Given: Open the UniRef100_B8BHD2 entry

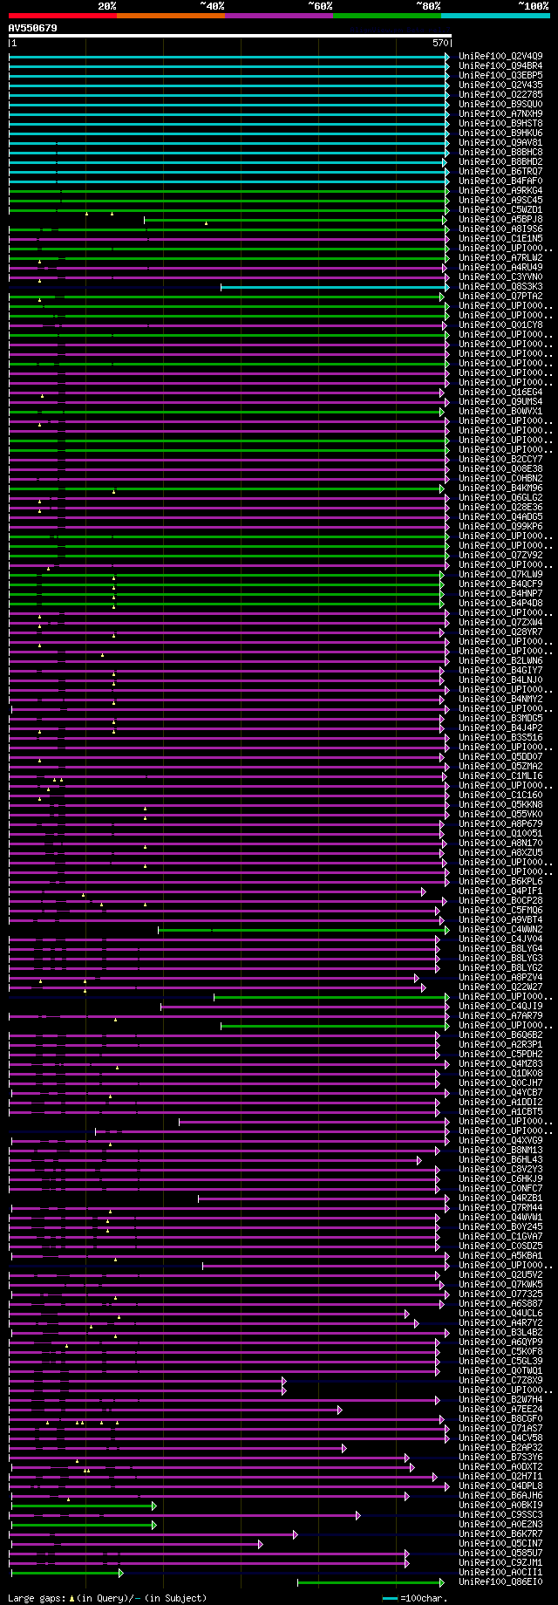Looking at the screenshot, I should pyautogui.click(x=500, y=161).
